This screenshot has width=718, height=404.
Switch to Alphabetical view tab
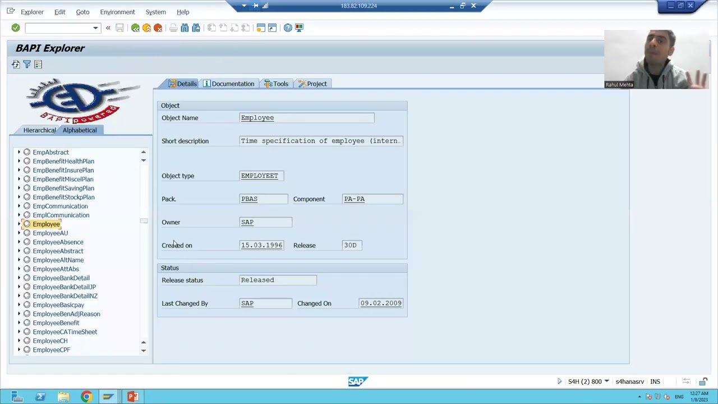80,130
